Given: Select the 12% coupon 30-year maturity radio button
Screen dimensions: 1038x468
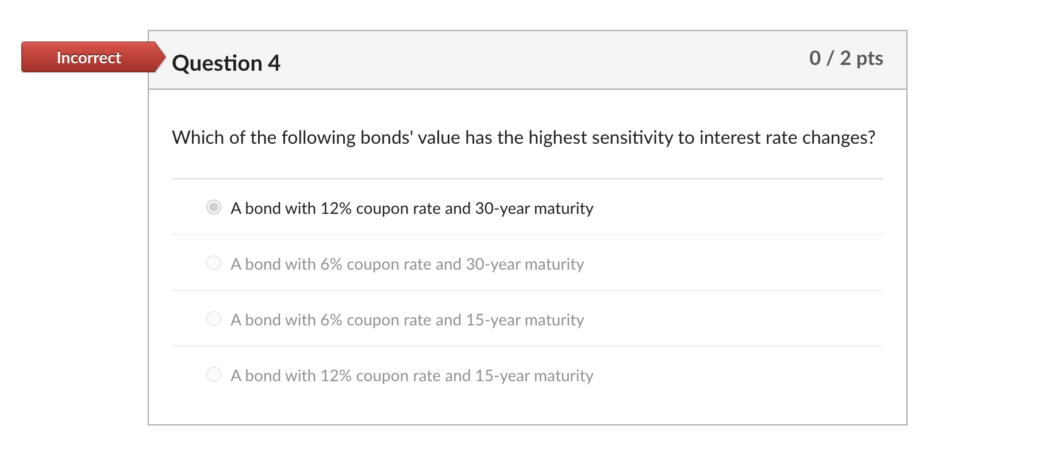Looking at the screenshot, I should (x=214, y=207).
